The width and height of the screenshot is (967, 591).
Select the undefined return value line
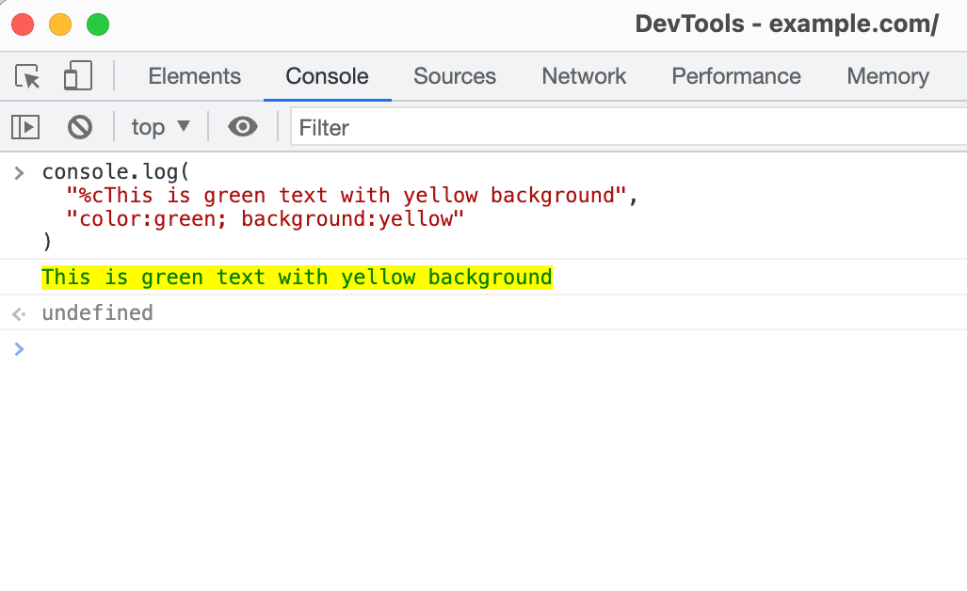tap(97, 313)
